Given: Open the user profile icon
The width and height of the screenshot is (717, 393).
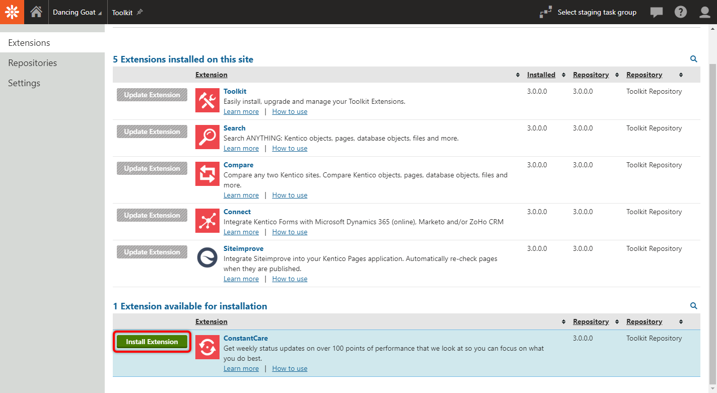Looking at the screenshot, I should pyautogui.click(x=705, y=12).
